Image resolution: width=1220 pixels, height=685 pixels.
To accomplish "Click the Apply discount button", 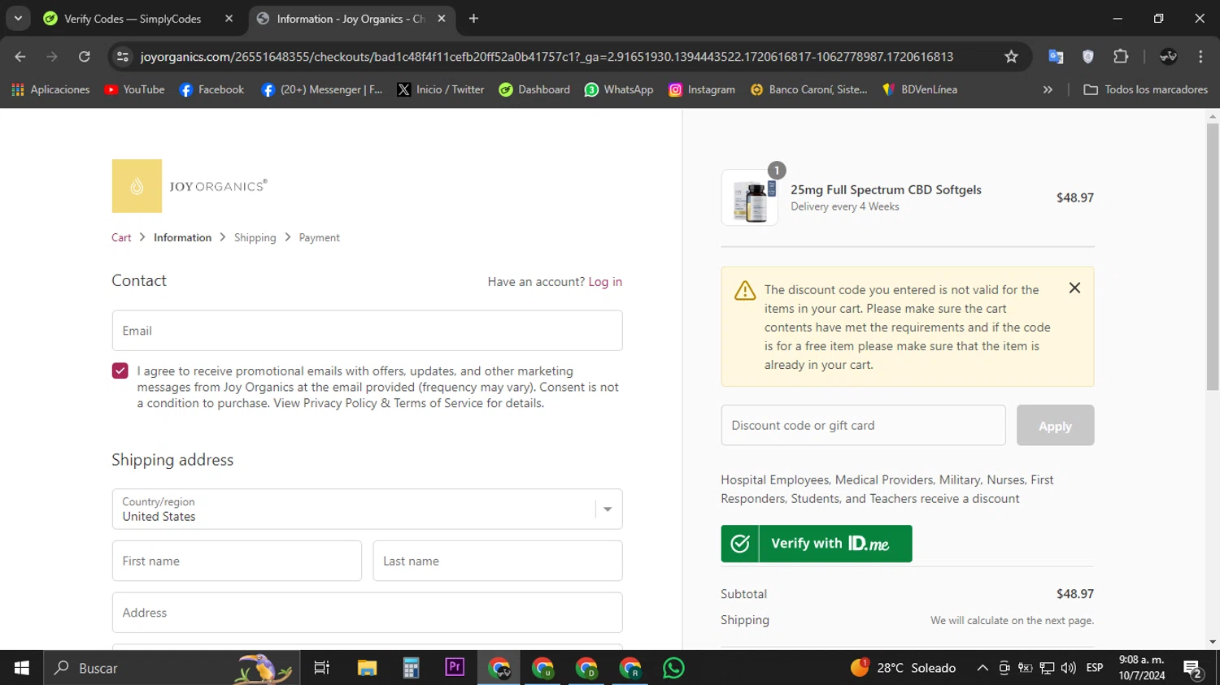I will 1055,425.
